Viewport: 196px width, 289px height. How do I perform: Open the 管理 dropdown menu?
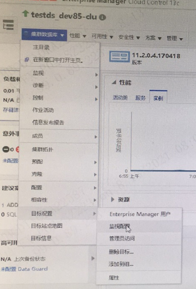click(175, 38)
